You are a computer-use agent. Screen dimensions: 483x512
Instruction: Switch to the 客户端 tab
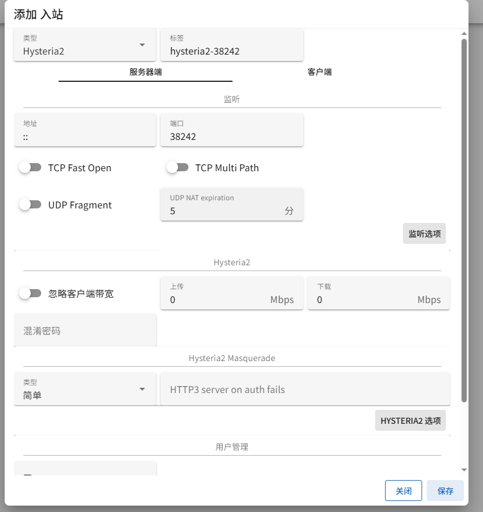pos(319,73)
